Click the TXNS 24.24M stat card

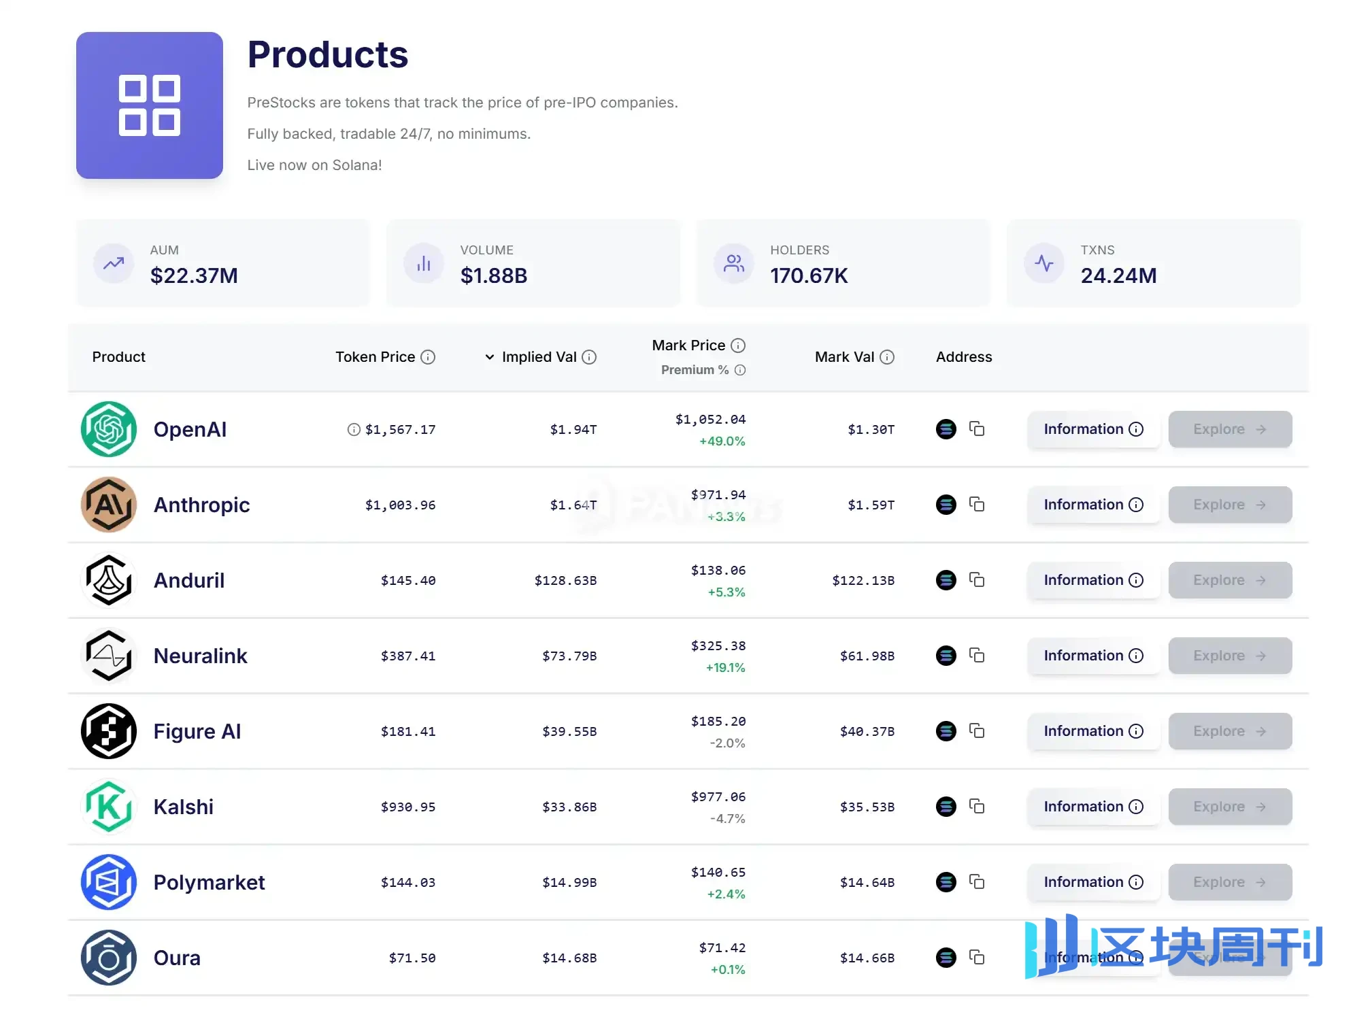click(x=1154, y=263)
